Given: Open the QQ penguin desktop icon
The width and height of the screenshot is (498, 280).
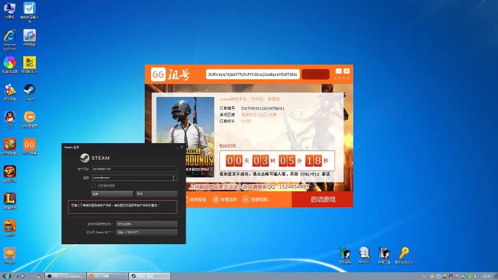Looking at the screenshot, I should coord(10,119).
